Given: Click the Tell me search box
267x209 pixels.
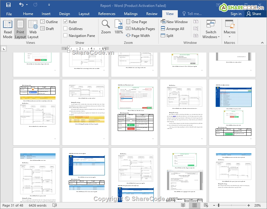Looking at the screenshot, I should pos(192,14).
